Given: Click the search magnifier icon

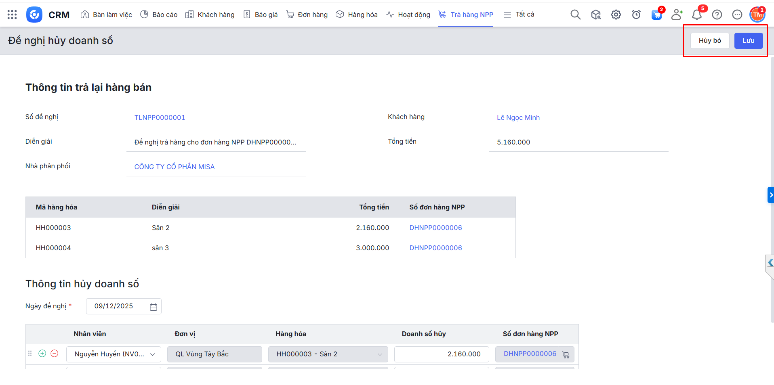Looking at the screenshot, I should pos(575,15).
